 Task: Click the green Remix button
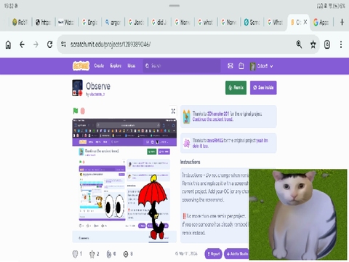(236, 87)
